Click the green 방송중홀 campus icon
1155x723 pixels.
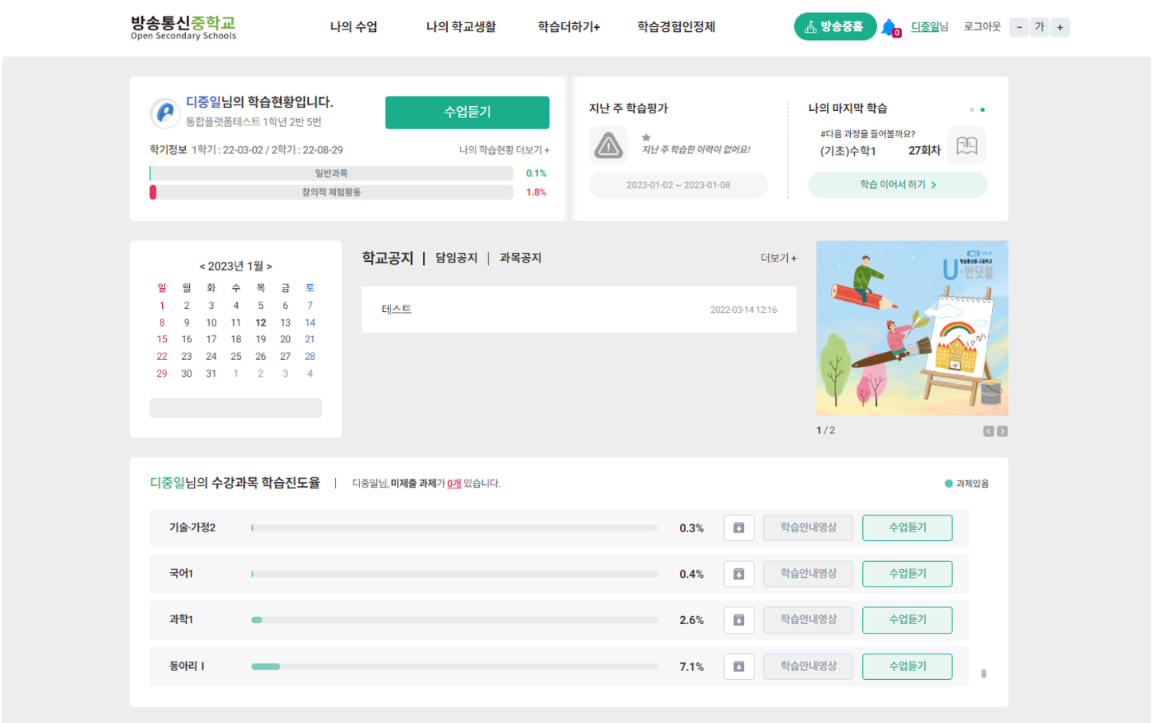(x=835, y=26)
